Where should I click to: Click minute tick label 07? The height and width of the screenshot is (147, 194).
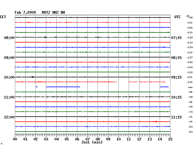(x=87, y=139)
